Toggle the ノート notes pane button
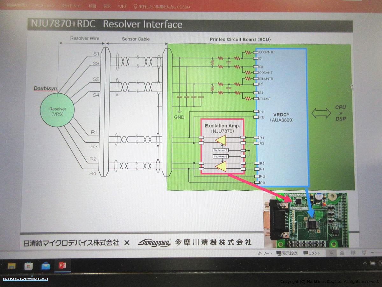 [x=265, y=253]
